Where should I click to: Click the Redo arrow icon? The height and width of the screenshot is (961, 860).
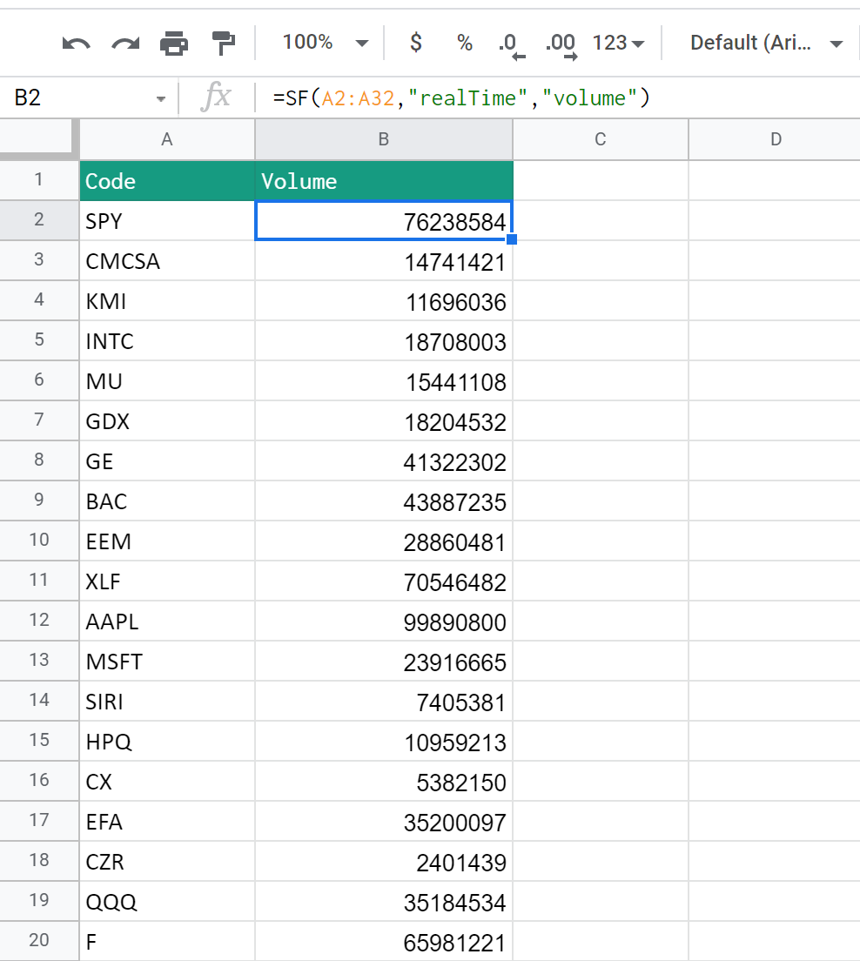125,44
